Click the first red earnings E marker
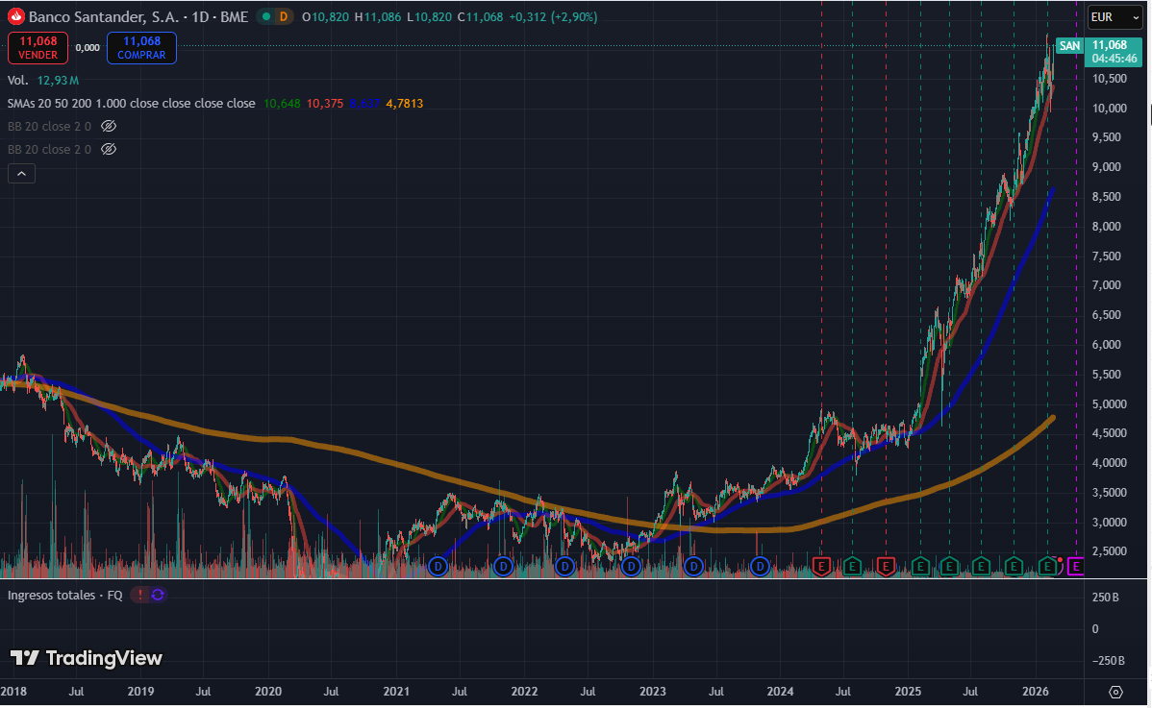The width and height of the screenshot is (1152, 708). click(x=821, y=567)
